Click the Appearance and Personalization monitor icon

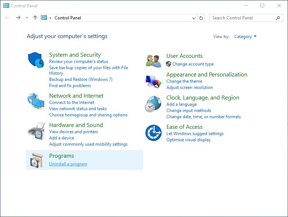pyautogui.click(x=154, y=82)
